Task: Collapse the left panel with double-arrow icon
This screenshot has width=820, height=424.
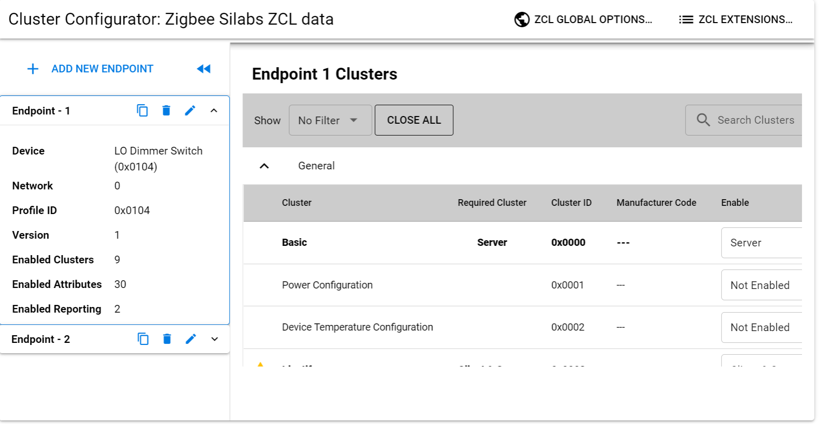Action: [203, 69]
